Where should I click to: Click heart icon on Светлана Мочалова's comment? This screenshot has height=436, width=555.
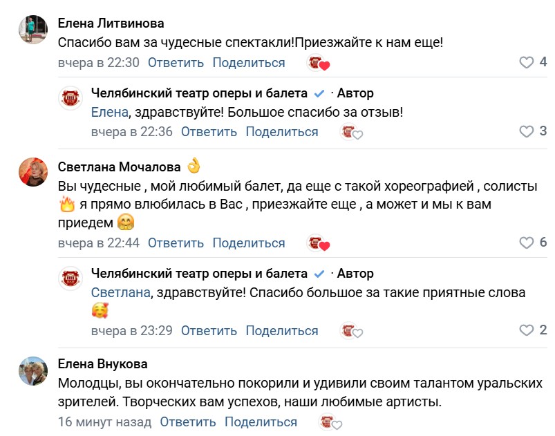pos(527,243)
